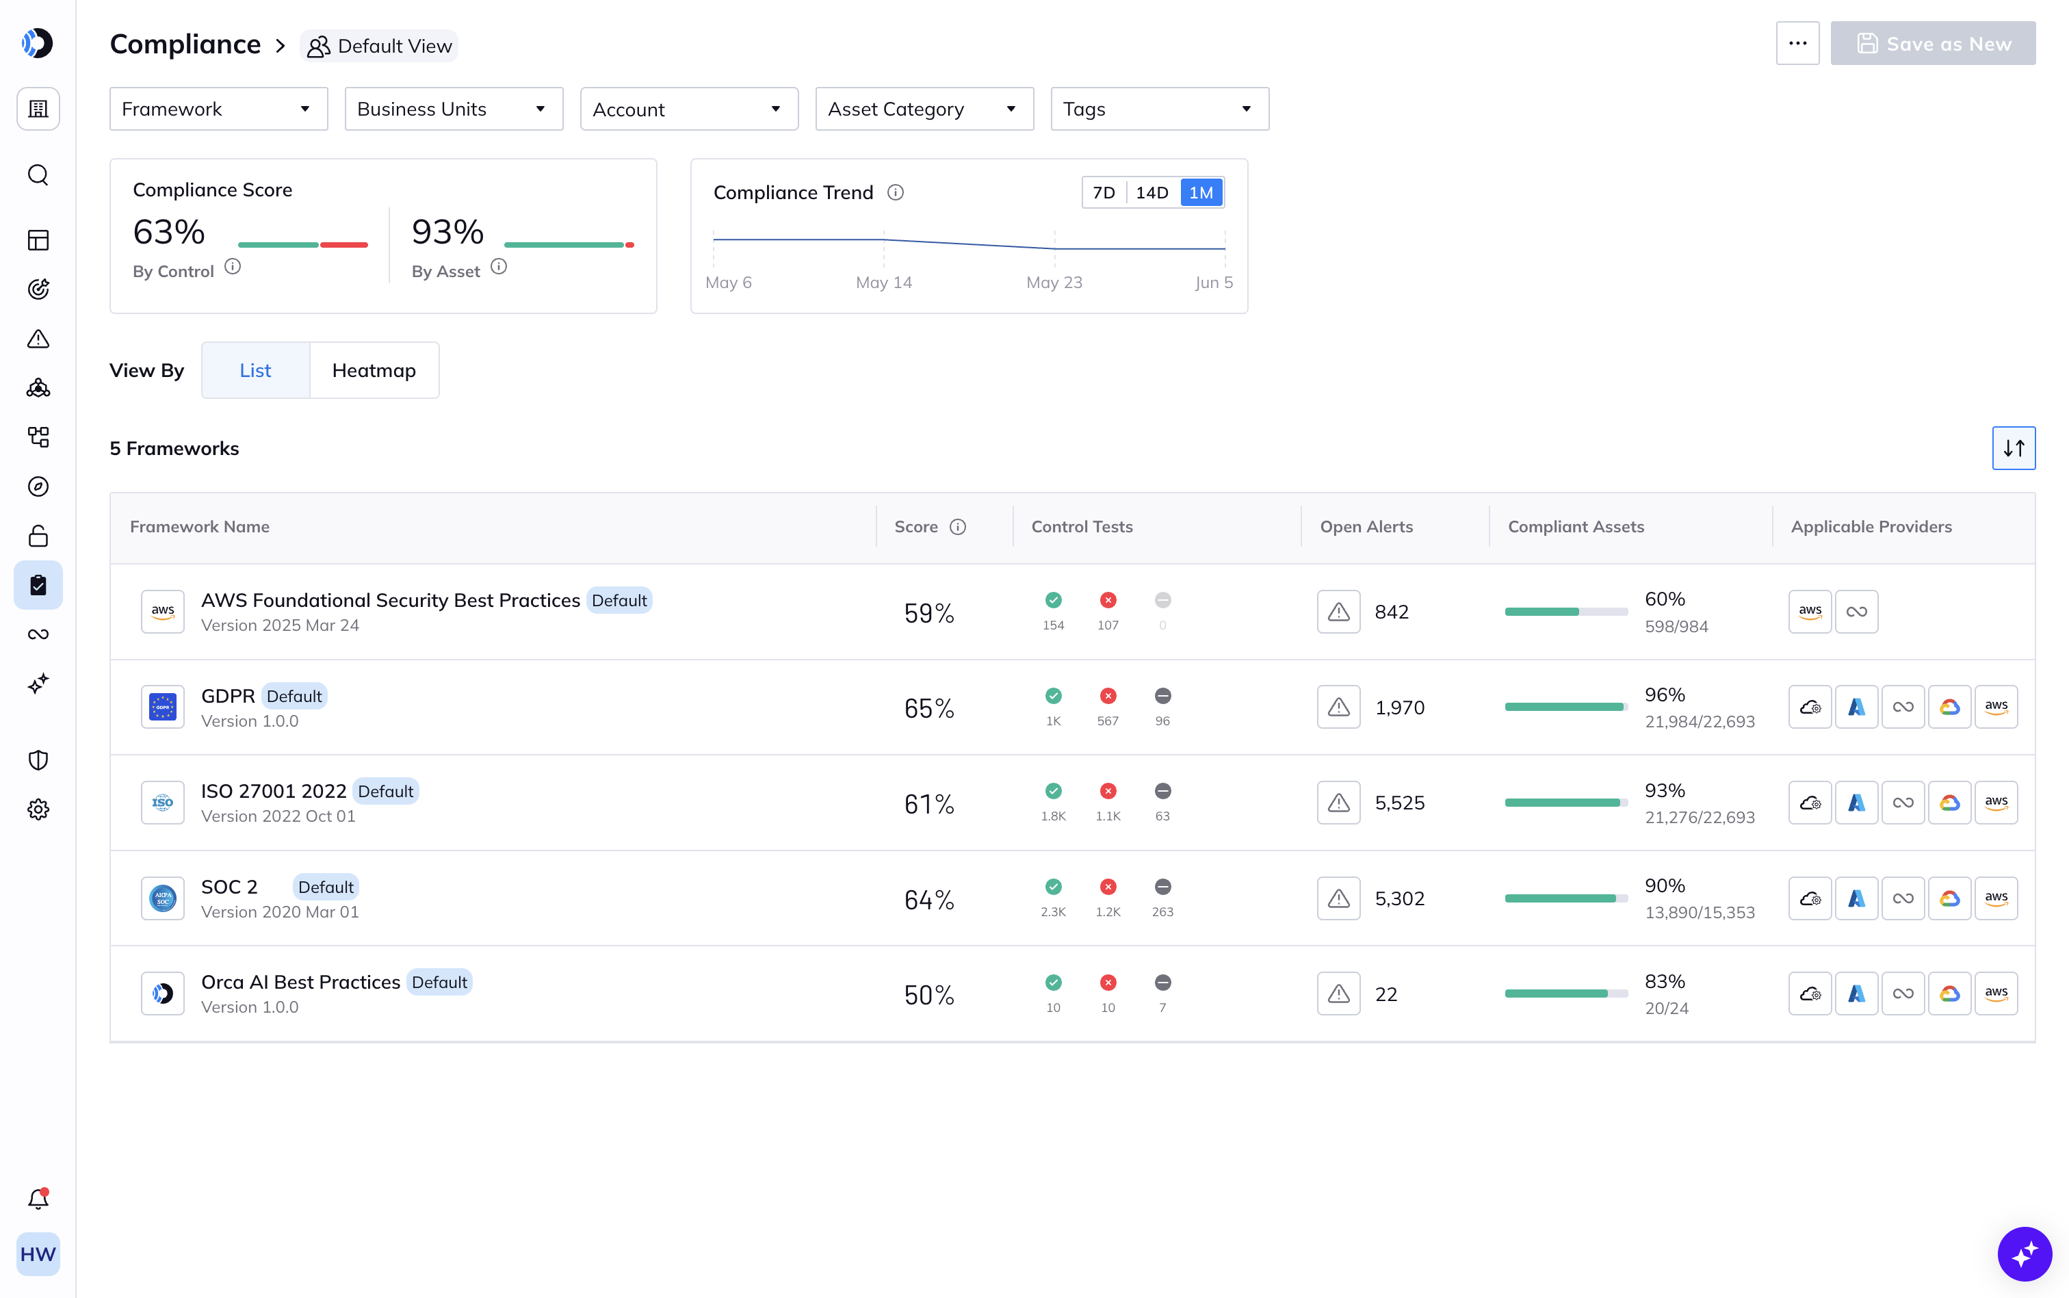Expand the Business Units filter dropdown
This screenshot has width=2069, height=1298.
tap(454, 109)
